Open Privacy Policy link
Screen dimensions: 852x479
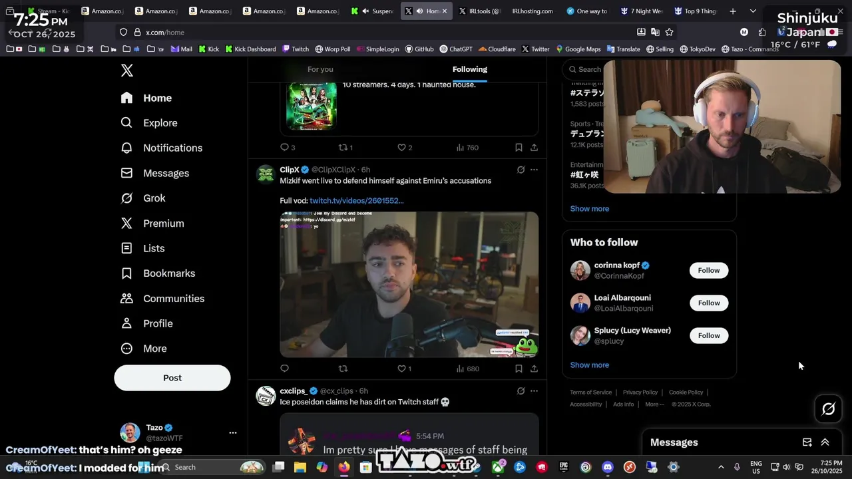[x=640, y=392]
